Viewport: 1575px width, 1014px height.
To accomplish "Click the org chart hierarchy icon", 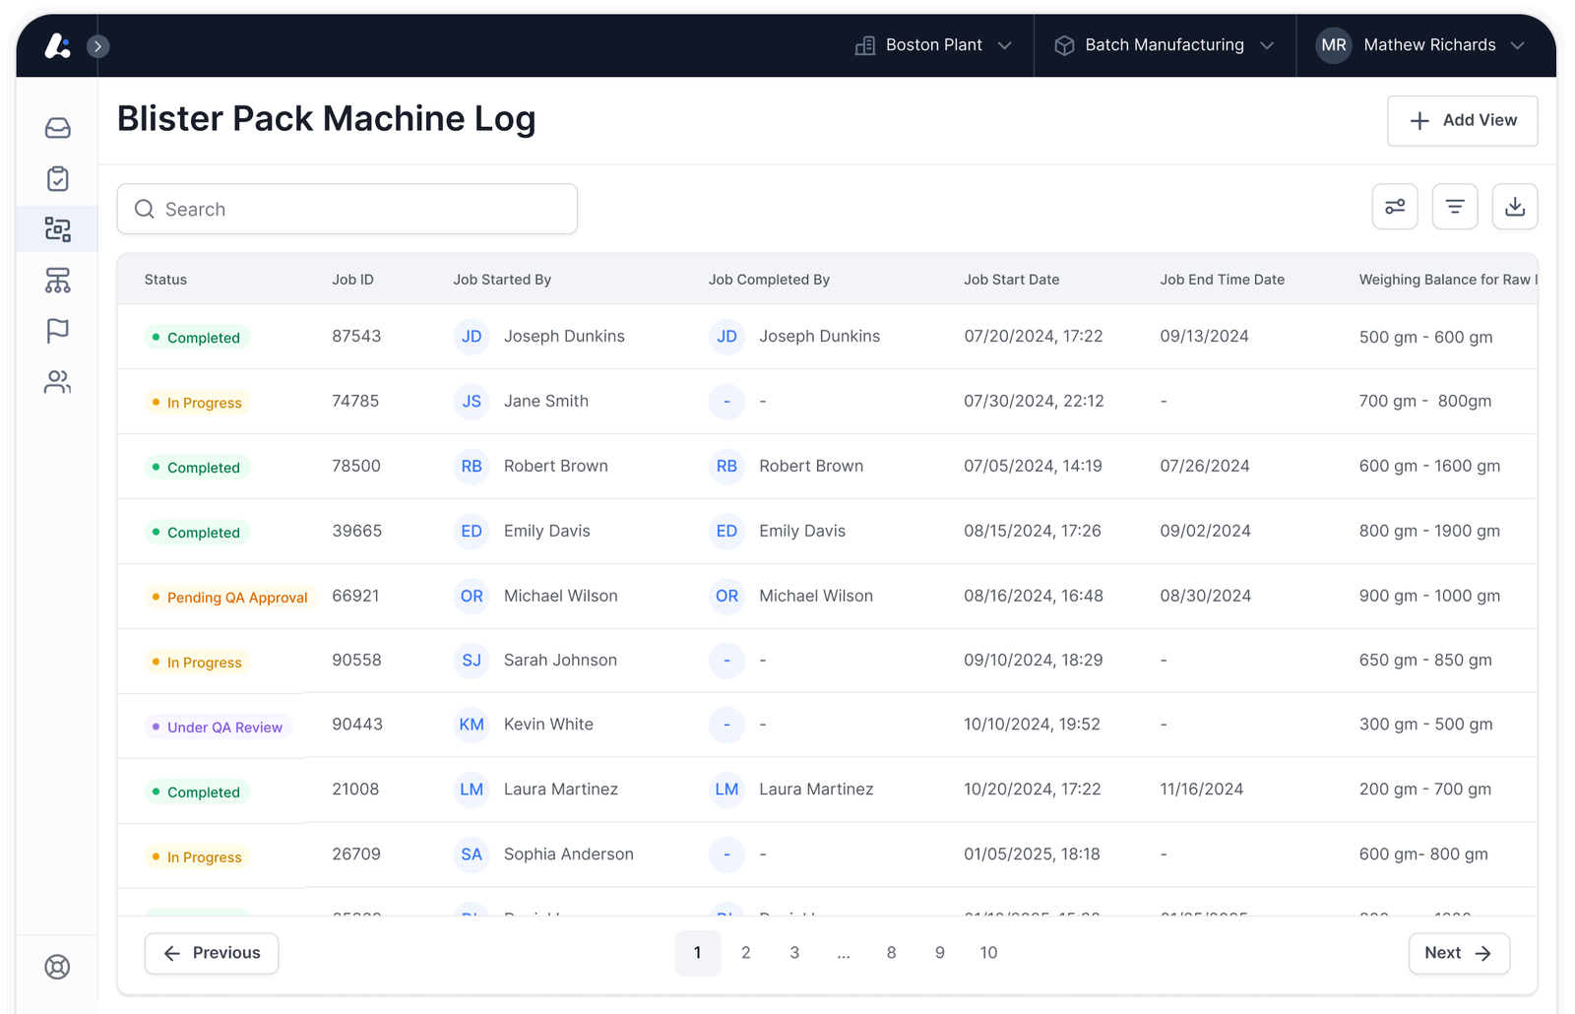I will coord(57,281).
